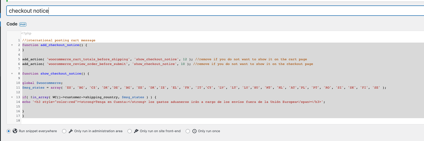Click the Only run once label text
This screenshot has width=424, height=141.
point(209,131)
